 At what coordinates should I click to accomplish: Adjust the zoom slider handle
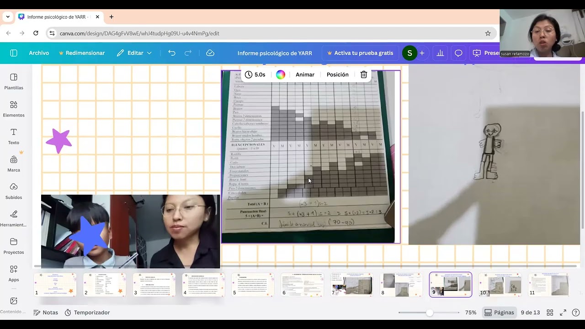[429, 313]
